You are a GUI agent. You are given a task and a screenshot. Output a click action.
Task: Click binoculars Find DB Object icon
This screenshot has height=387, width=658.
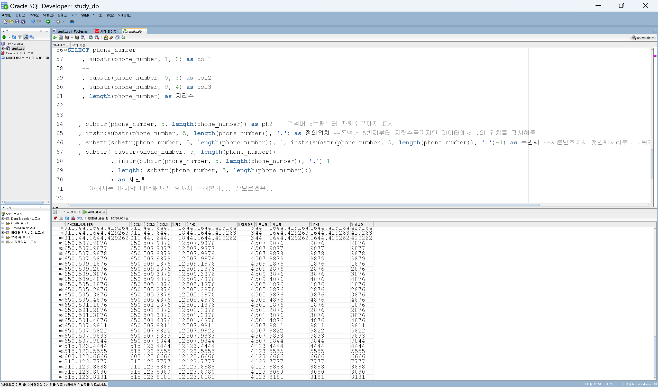click(72, 21)
